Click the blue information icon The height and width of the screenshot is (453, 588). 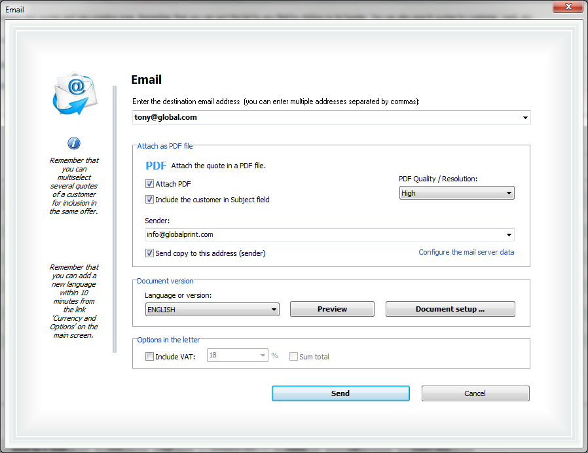74,143
